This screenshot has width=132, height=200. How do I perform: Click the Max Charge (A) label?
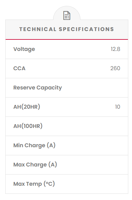click(35, 165)
